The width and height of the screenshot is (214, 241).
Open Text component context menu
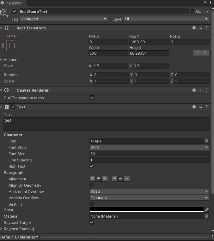tap(207, 107)
